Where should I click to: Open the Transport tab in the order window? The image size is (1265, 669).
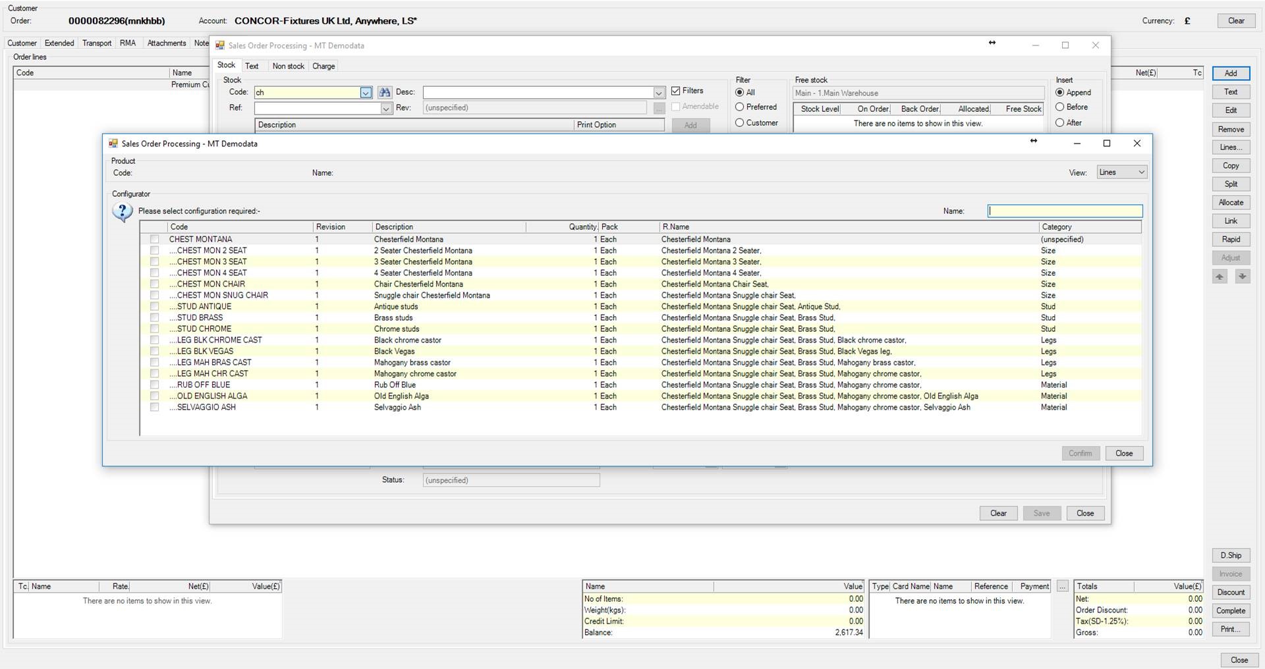click(x=97, y=43)
